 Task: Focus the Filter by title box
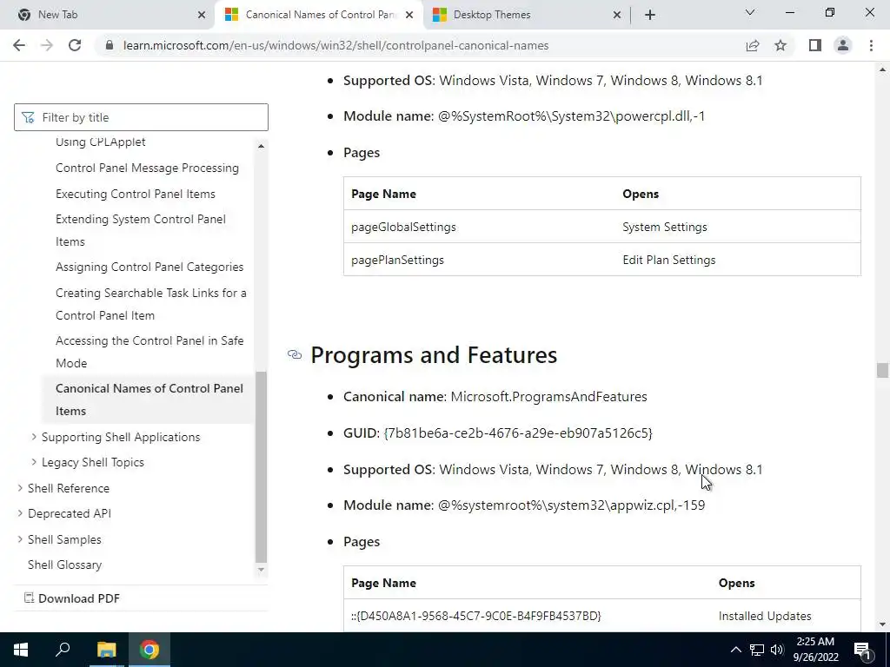click(141, 117)
